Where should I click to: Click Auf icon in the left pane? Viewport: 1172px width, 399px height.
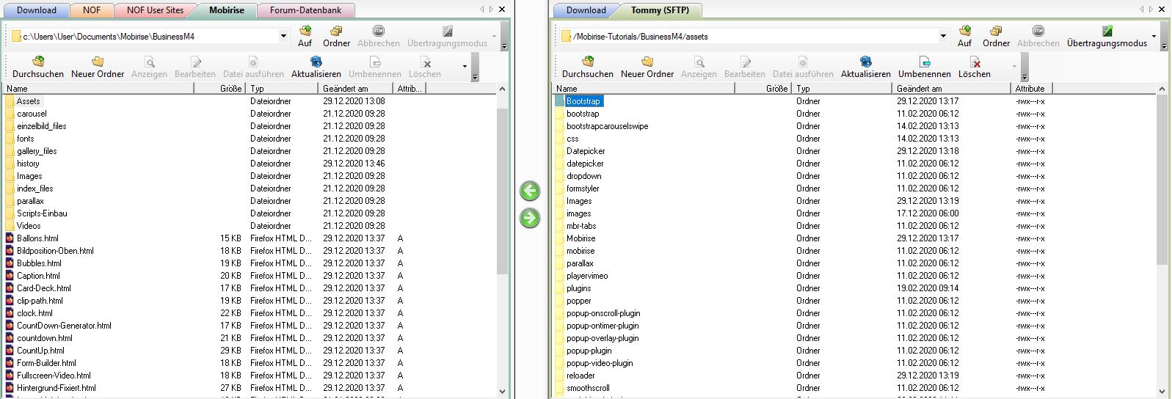click(305, 36)
